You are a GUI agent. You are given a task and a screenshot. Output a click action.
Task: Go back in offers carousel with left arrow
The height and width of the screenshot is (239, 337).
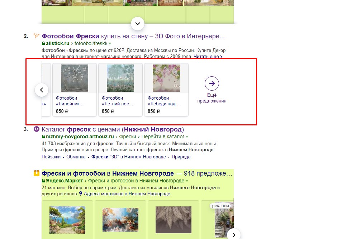pos(42,90)
